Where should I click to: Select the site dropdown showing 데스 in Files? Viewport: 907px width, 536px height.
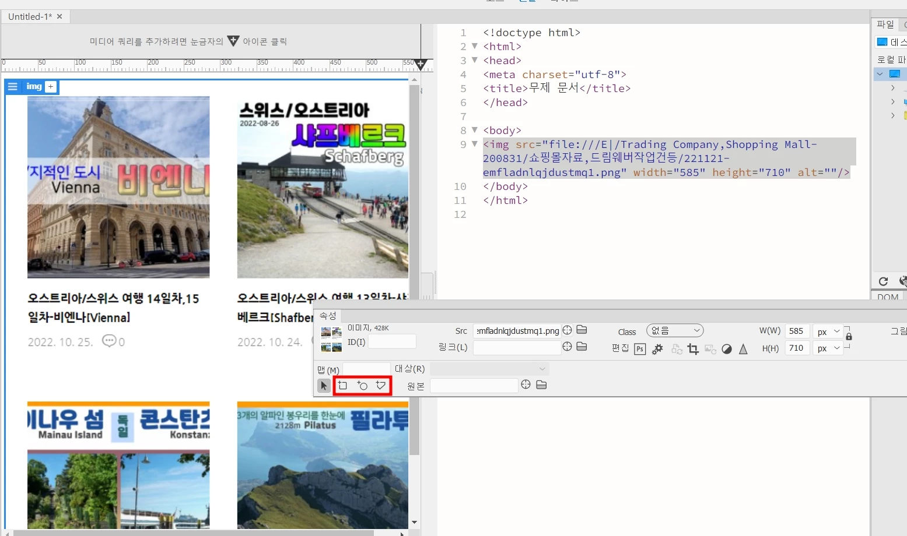coord(891,42)
